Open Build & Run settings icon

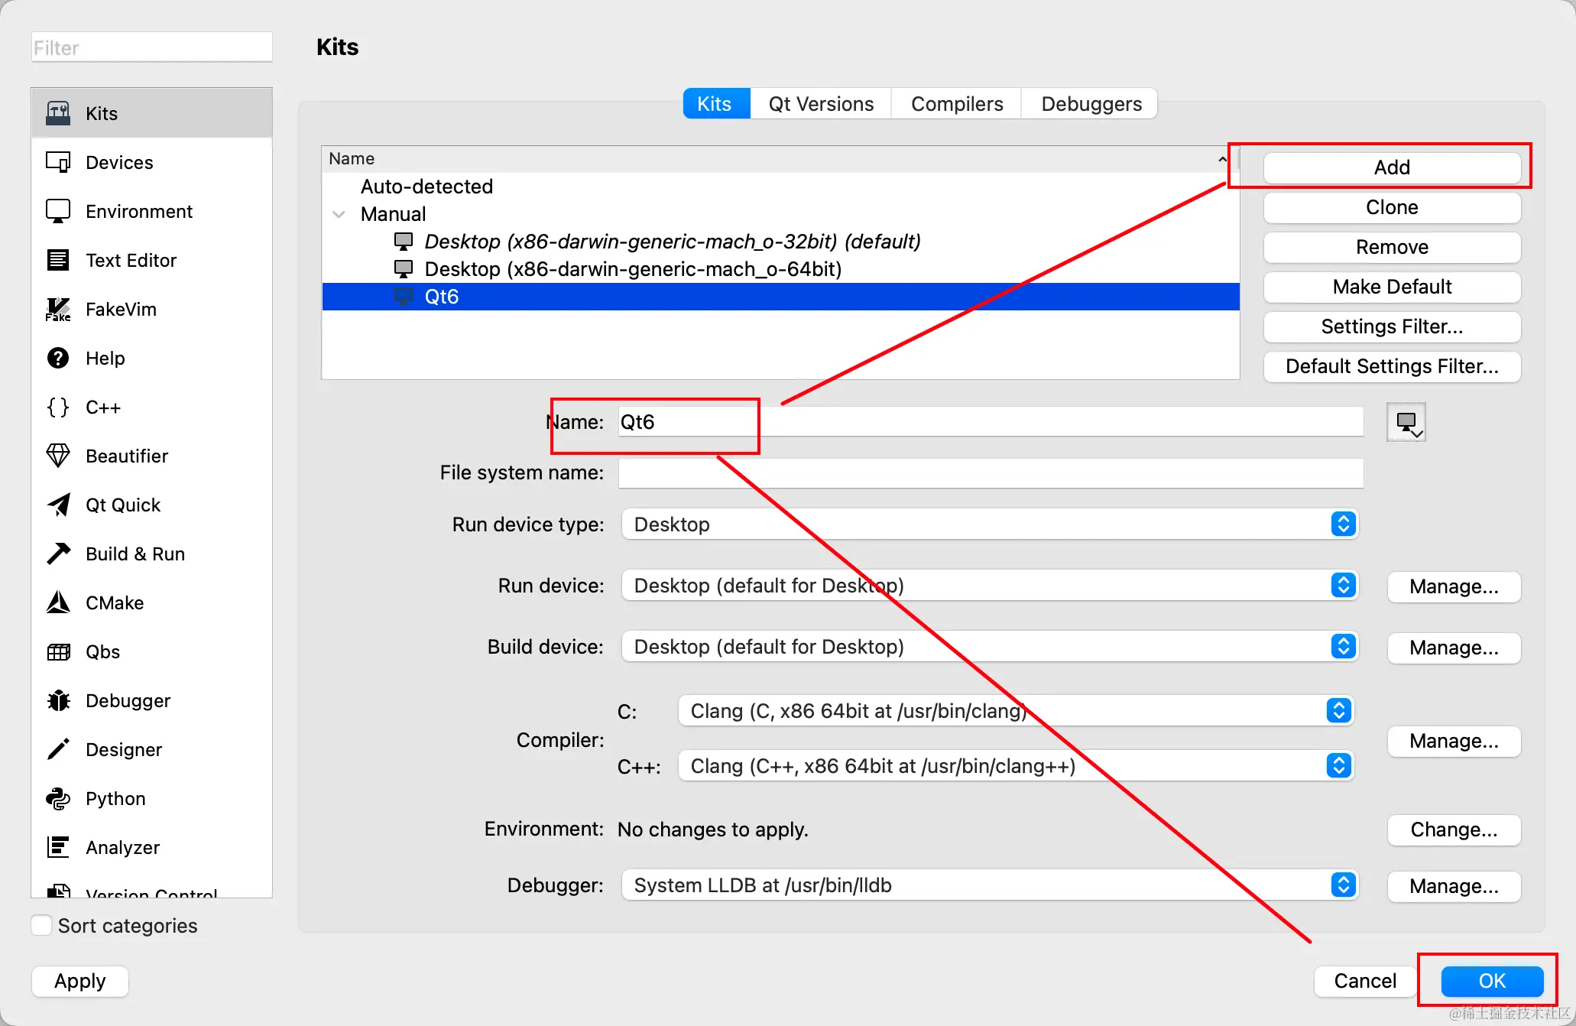57,554
